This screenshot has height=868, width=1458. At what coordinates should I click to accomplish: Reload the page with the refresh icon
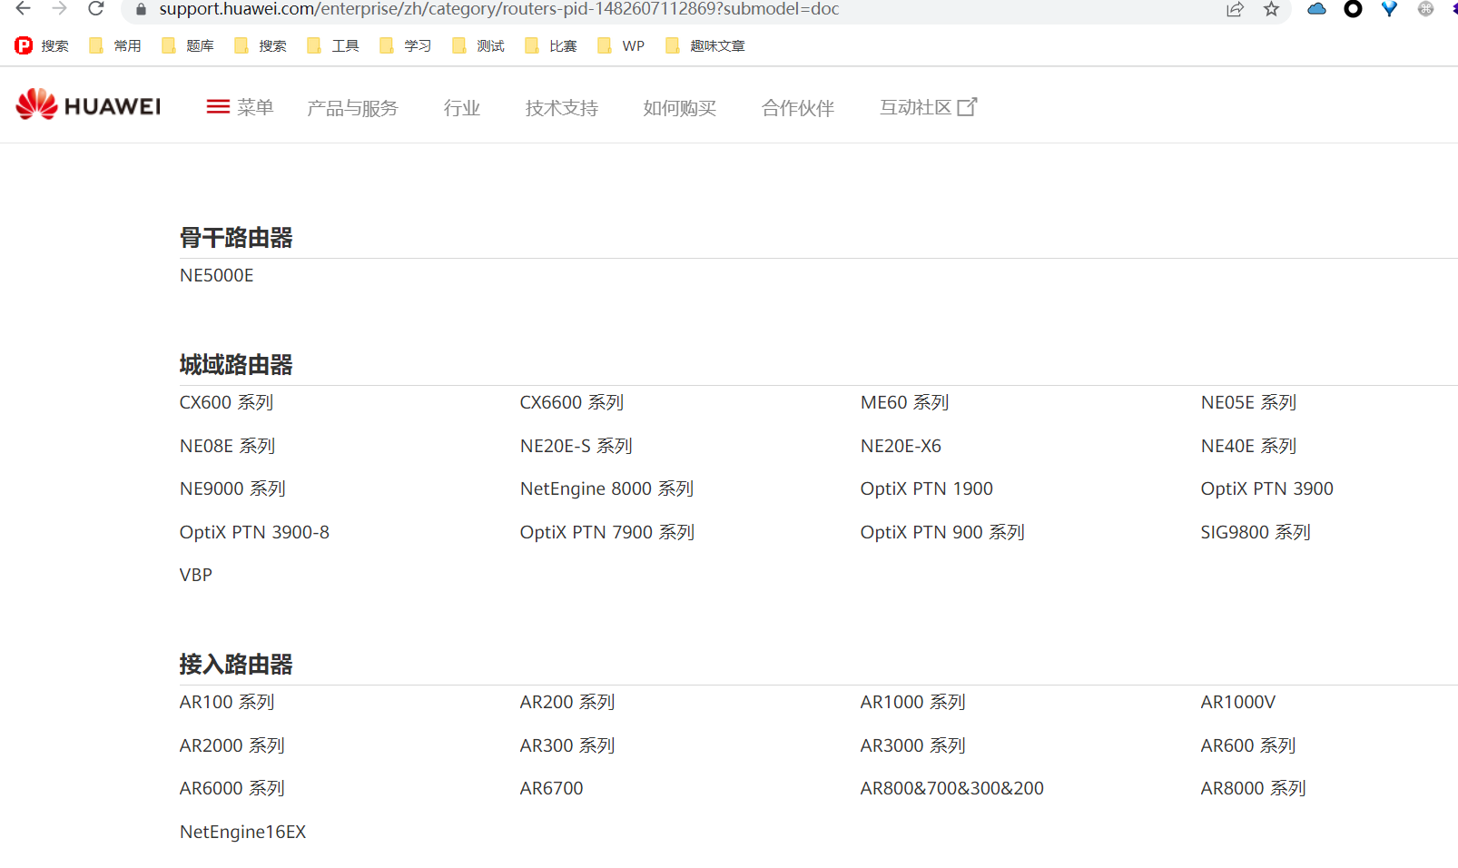tap(96, 9)
